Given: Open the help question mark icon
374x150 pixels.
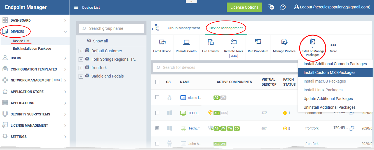Looking at the screenshot, I should tap(283, 7).
